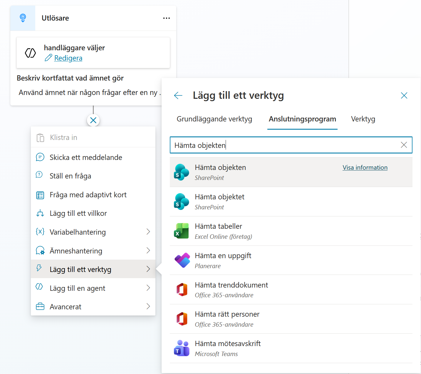The width and height of the screenshot is (421, 374).
Task: Choose Skicka ett meddelande from the menu
Action: [x=93, y=157]
